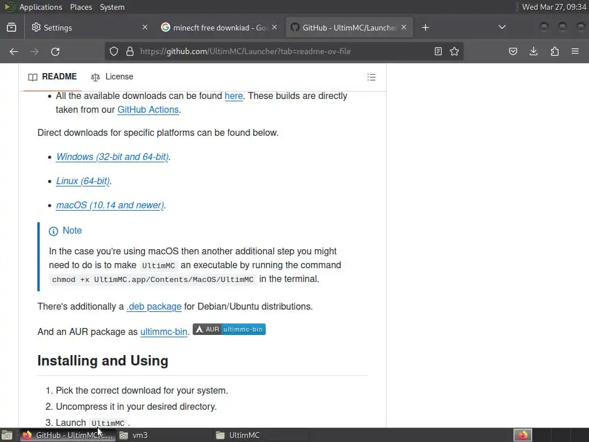Go back to the previous page
This screenshot has width=589, height=442.
coord(14,51)
